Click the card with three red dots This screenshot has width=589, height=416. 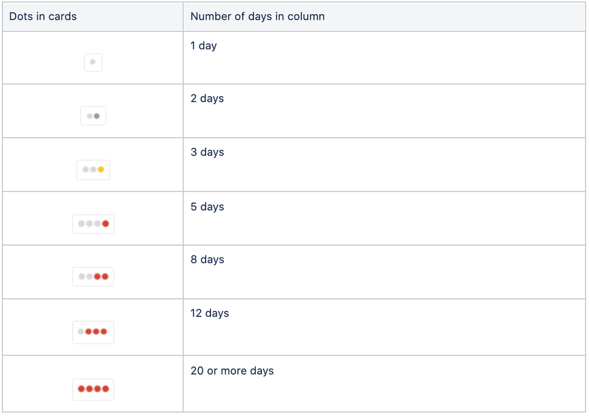tap(93, 332)
